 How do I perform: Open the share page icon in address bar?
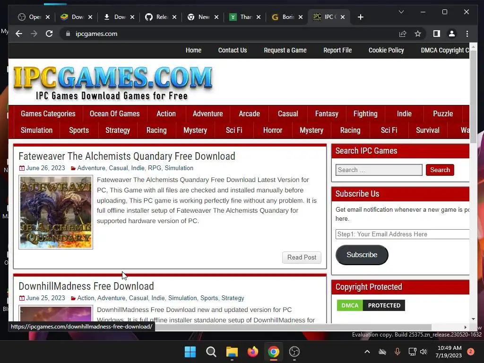pyautogui.click(x=403, y=34)
